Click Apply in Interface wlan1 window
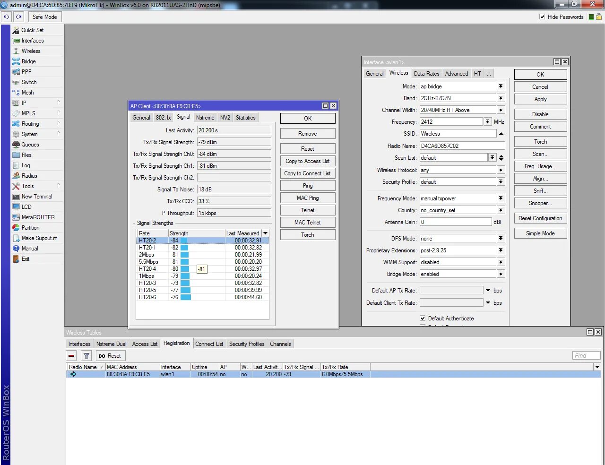This screenshot has width=605, height=465. click(540, 99)
